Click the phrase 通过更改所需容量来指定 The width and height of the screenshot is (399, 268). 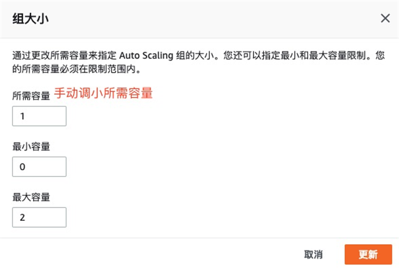click(x=64, y=56)
